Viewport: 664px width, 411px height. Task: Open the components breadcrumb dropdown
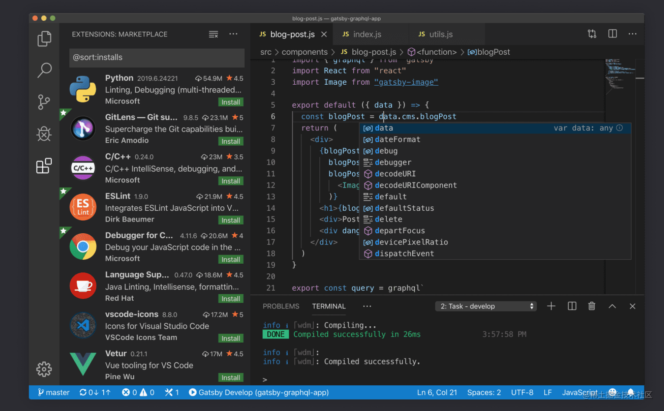coord(305,52)
